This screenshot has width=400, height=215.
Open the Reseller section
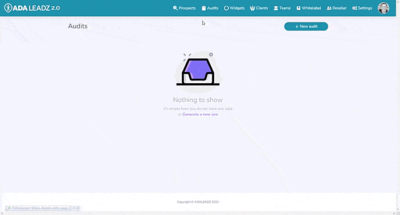337,8
